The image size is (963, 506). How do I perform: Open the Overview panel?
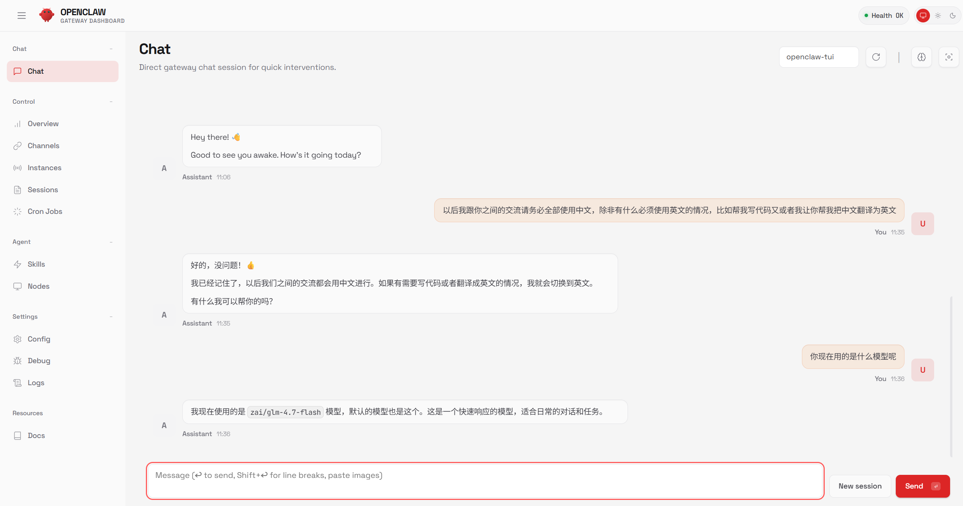(43, 123)
